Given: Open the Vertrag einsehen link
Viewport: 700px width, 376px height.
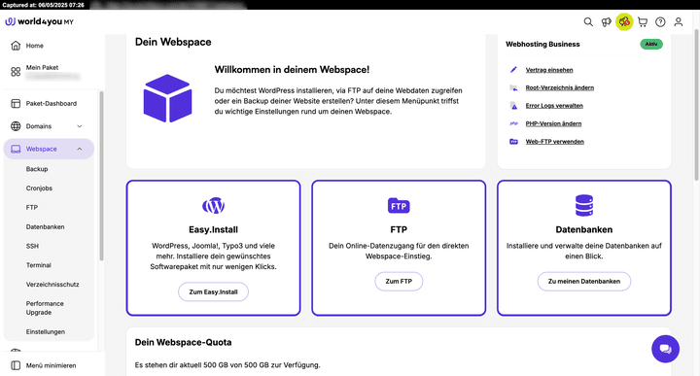Looking at the screenshot, I should coord(549,70).
